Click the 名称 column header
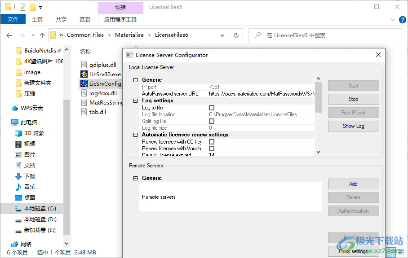The height and width of the screenshot is (258, 408). tap(85, 52)
